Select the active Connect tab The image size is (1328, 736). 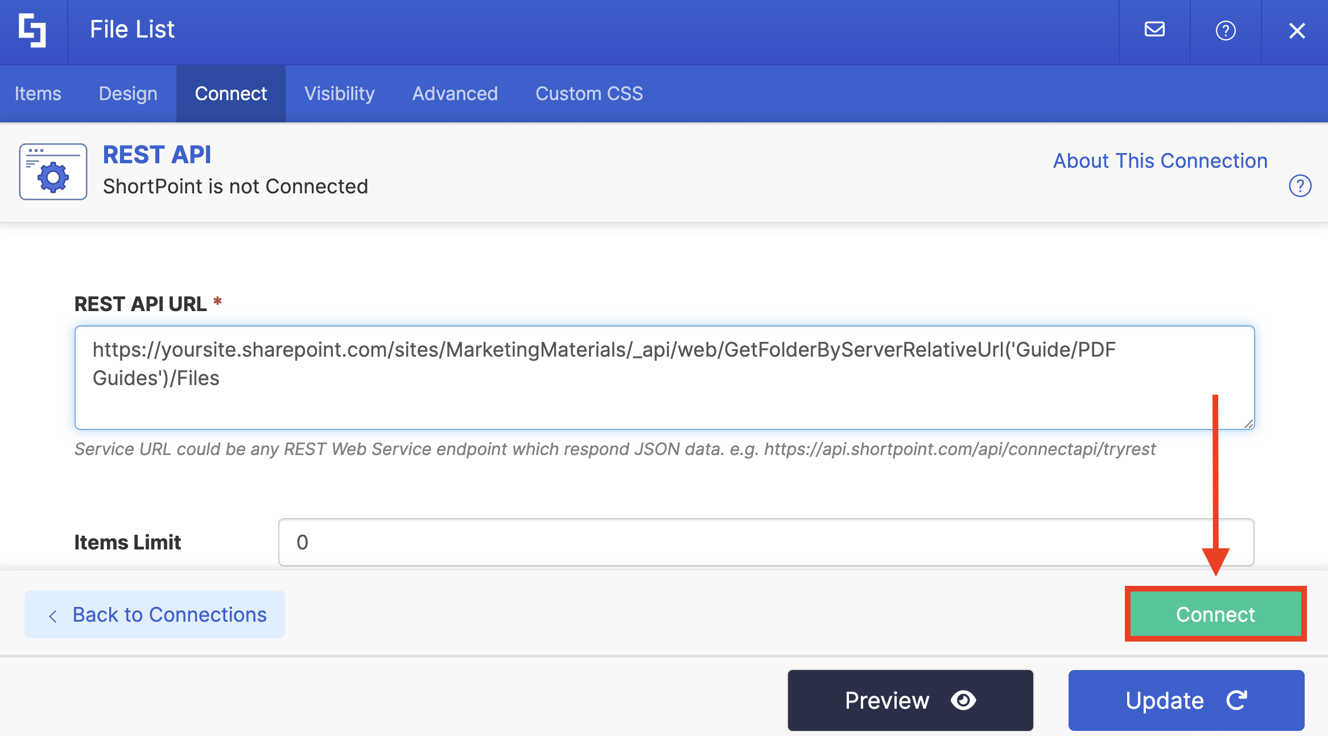(230, 93)
